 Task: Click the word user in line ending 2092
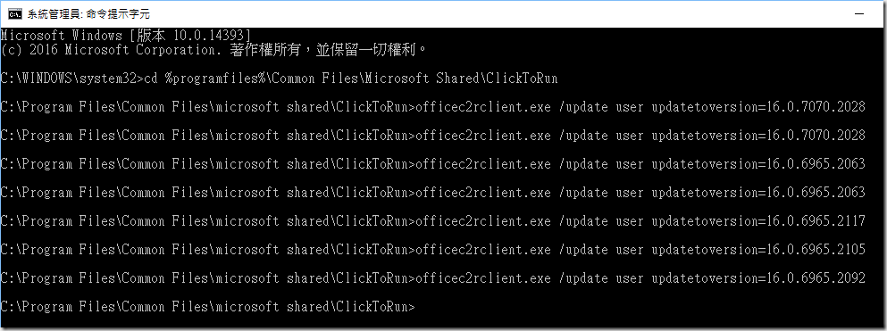coord(630,278)
